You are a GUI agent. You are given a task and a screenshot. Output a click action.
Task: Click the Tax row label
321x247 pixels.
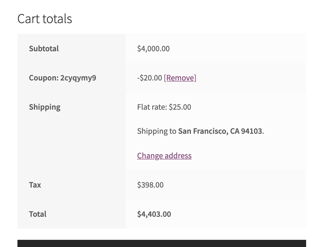click(x=35, y=185)
